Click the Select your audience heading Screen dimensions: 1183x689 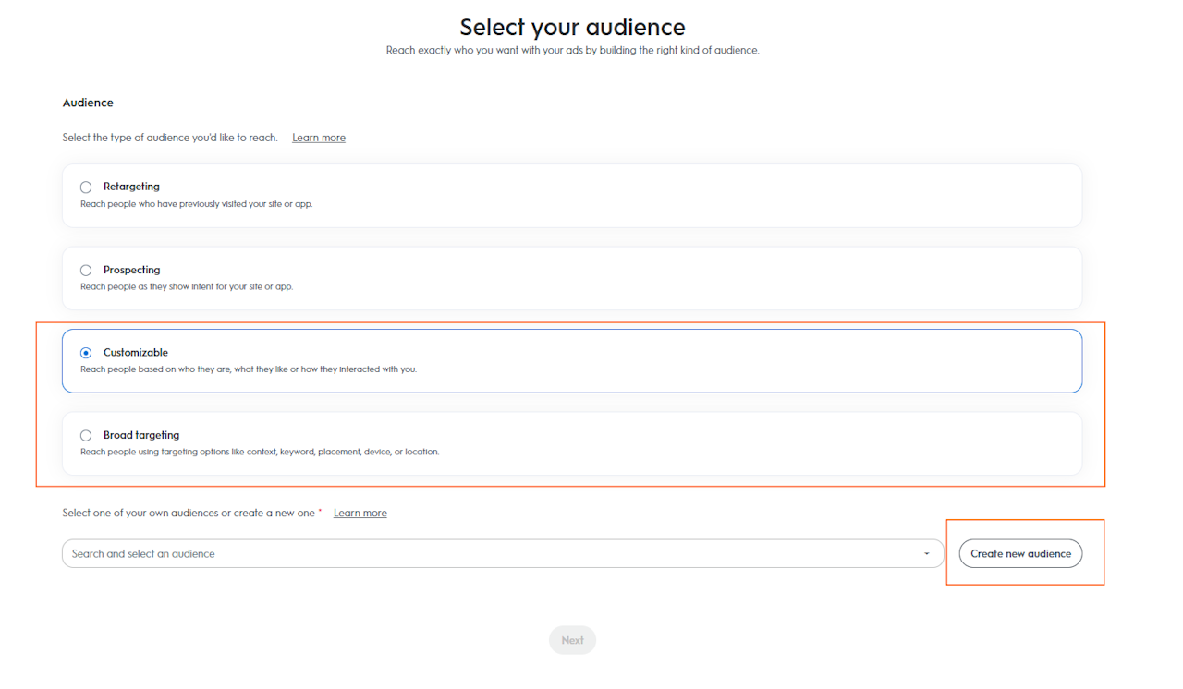[572, 27]
